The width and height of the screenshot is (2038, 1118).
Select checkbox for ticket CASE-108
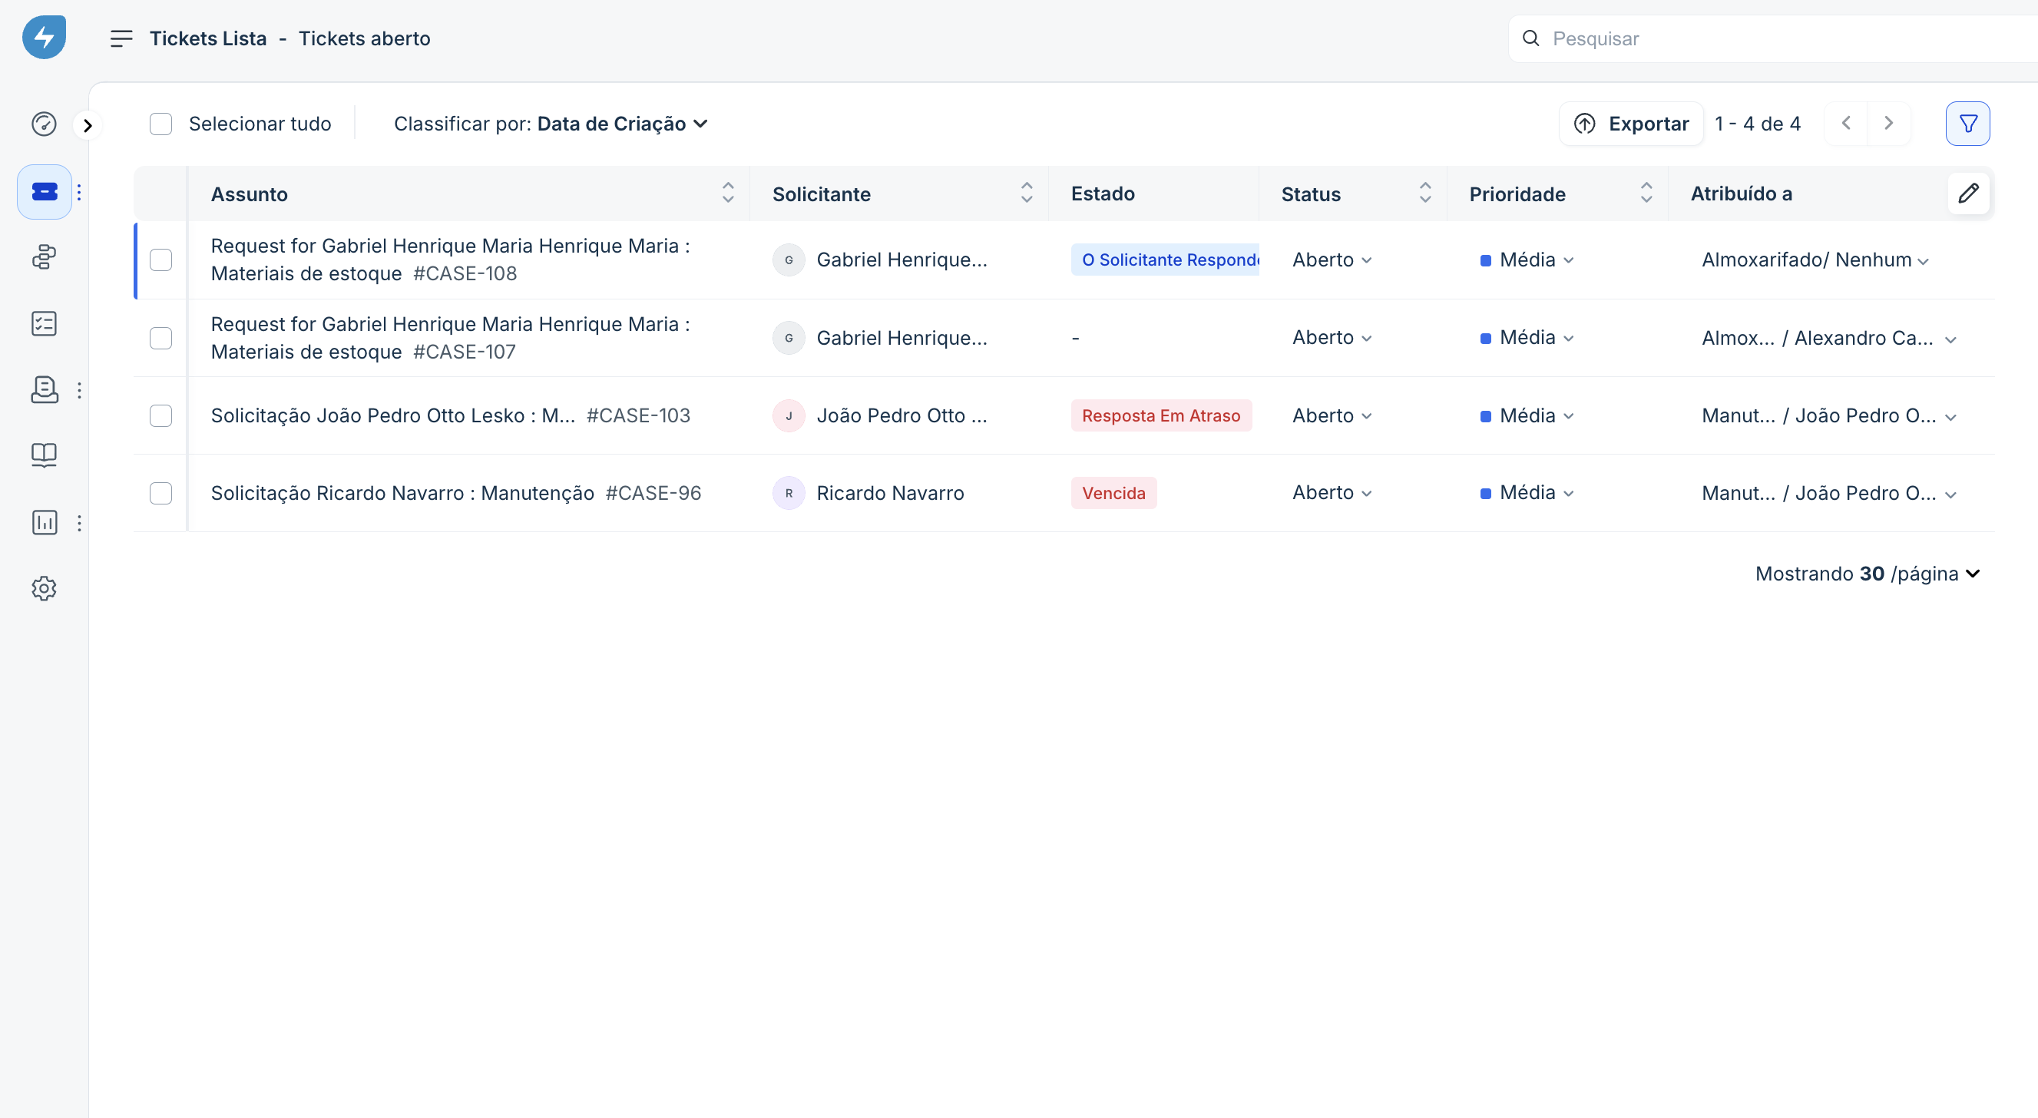(160, 260)
